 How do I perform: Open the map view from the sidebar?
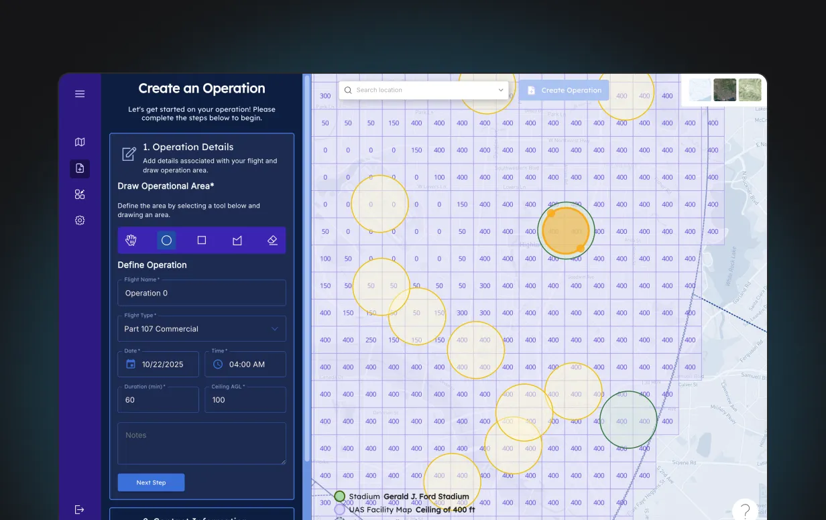[80, 142]
